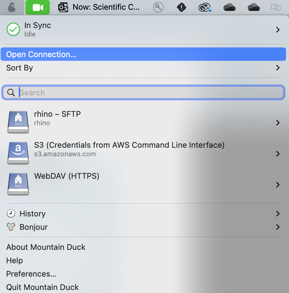Viewport: 289px width, 293px height.
Task: Open the Creative Cloud sync icon
Action: (x=205, y=7)
